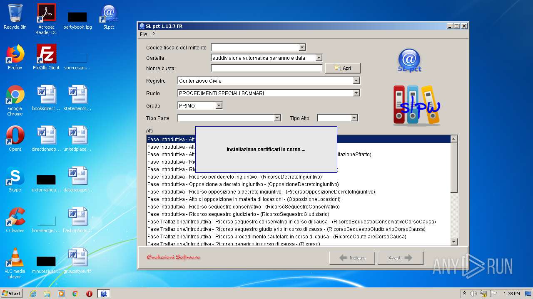The height and width of the screenshot is (299, 533).
Task: Select Opposizione a decreto ingiuntivo row
Action: (299, 184)
